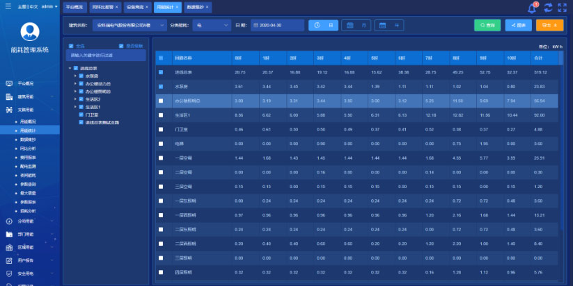This screenshot has width=573, height=286.
Task: Uncheck the 门卫室 tree checkbox
Action: click(x=80, y=115)
